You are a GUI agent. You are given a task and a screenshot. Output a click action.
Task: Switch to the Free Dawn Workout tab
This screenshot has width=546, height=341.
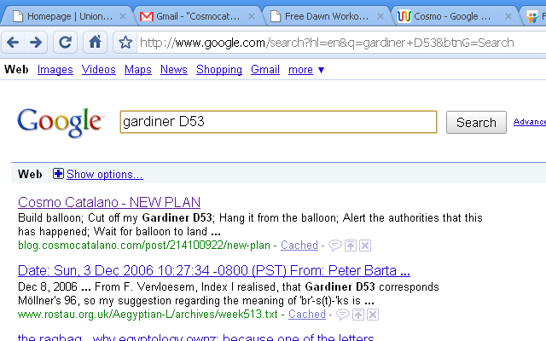(328, 16)
